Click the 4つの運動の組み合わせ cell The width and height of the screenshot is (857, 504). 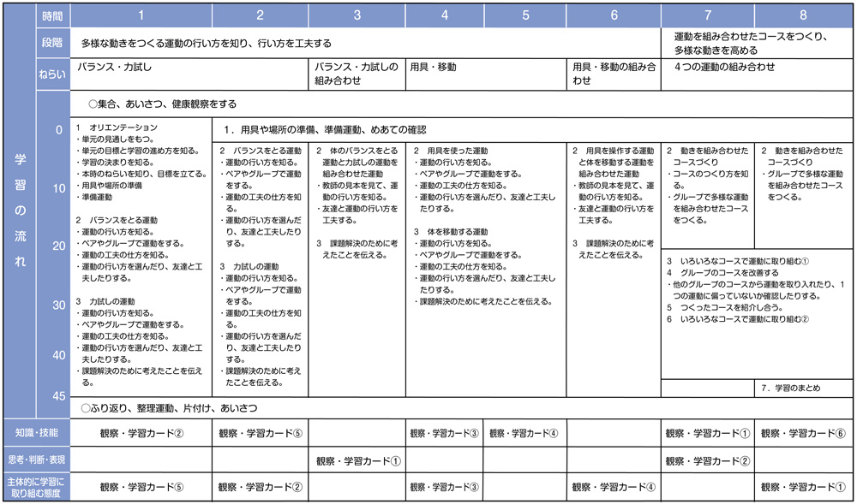point(724,66)
